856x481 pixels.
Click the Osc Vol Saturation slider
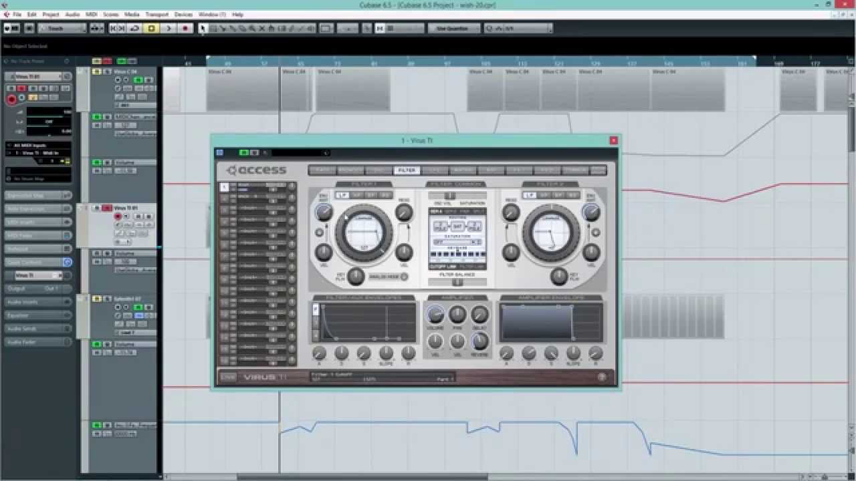(457, 196)
